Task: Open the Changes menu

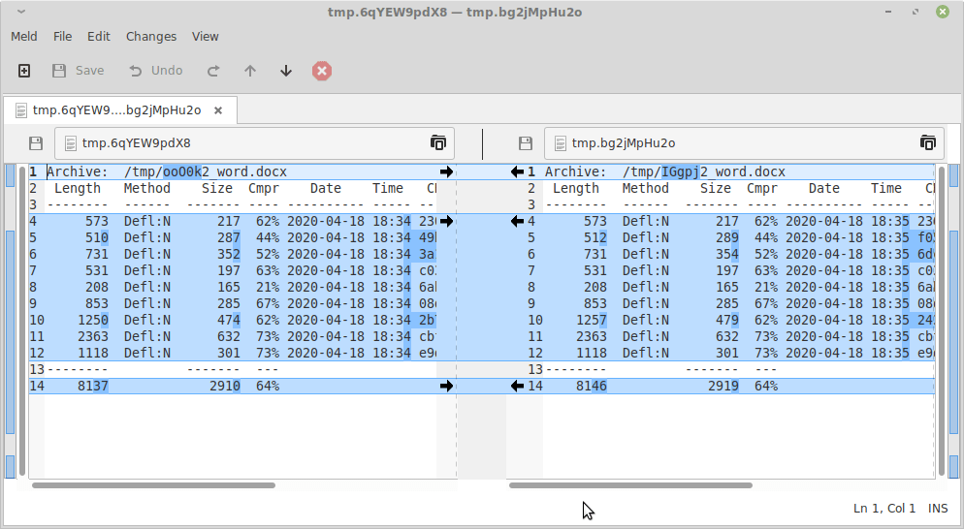Action: point(151,36)
